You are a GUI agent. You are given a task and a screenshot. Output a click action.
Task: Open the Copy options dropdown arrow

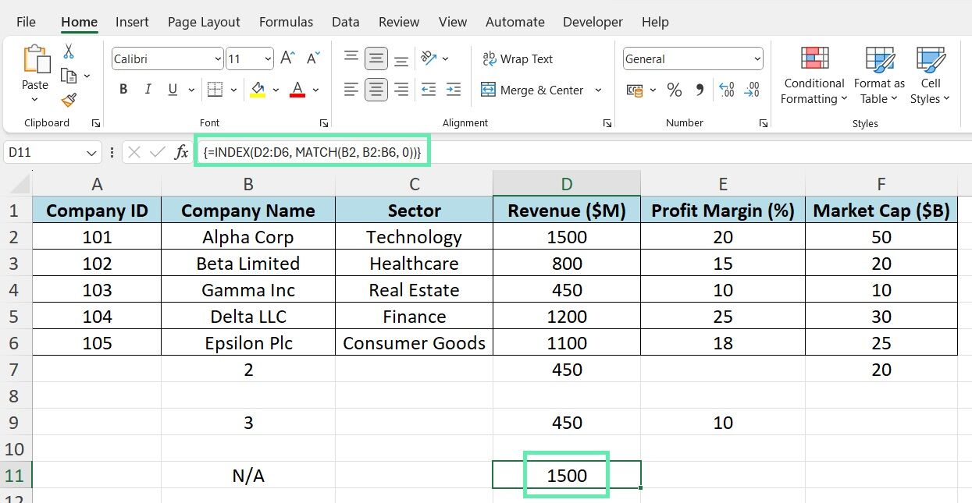[87, 76]
